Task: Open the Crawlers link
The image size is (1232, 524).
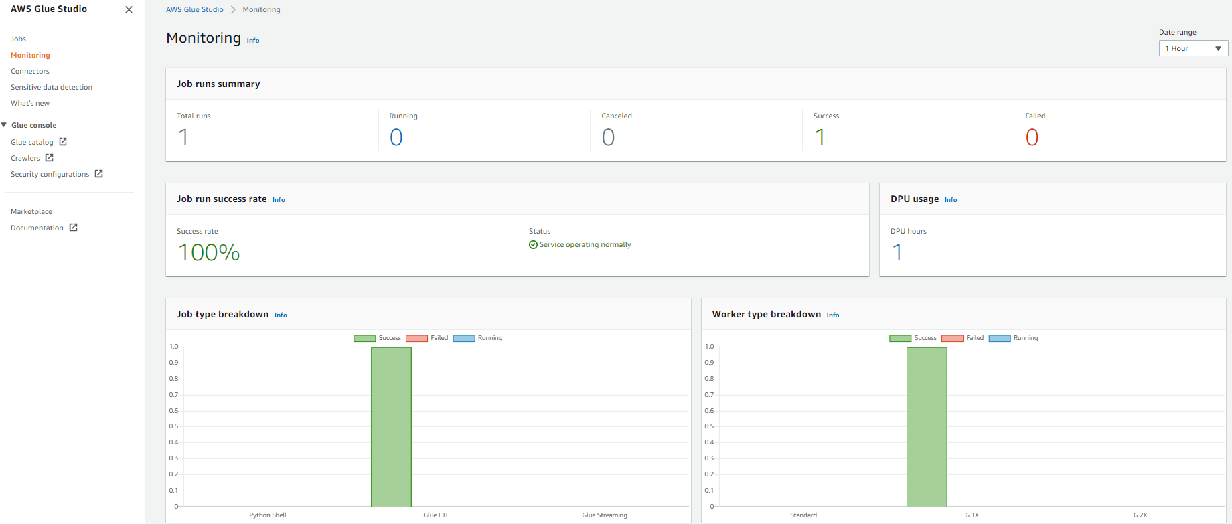Action: (x=25, y=158)
